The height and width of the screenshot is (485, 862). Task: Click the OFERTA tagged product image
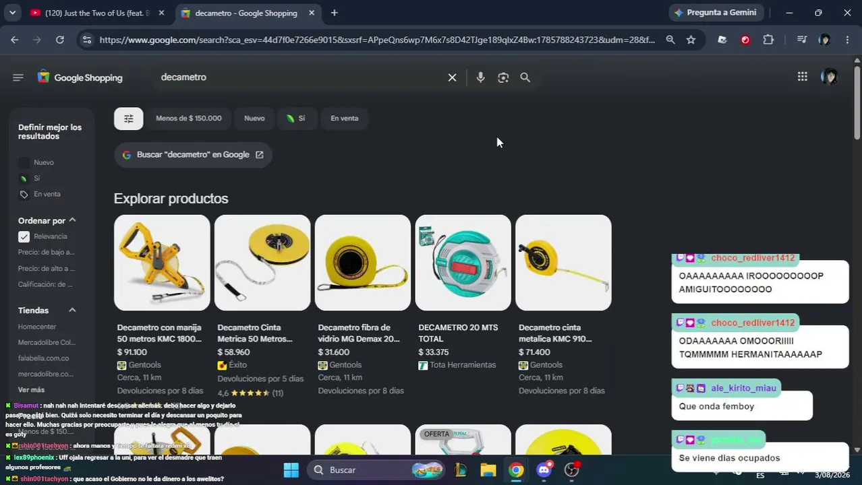point(463,441)
